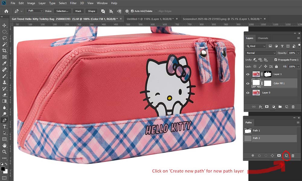Select the Dodge tool
302x181 pixels.
(x=4, y=114)
